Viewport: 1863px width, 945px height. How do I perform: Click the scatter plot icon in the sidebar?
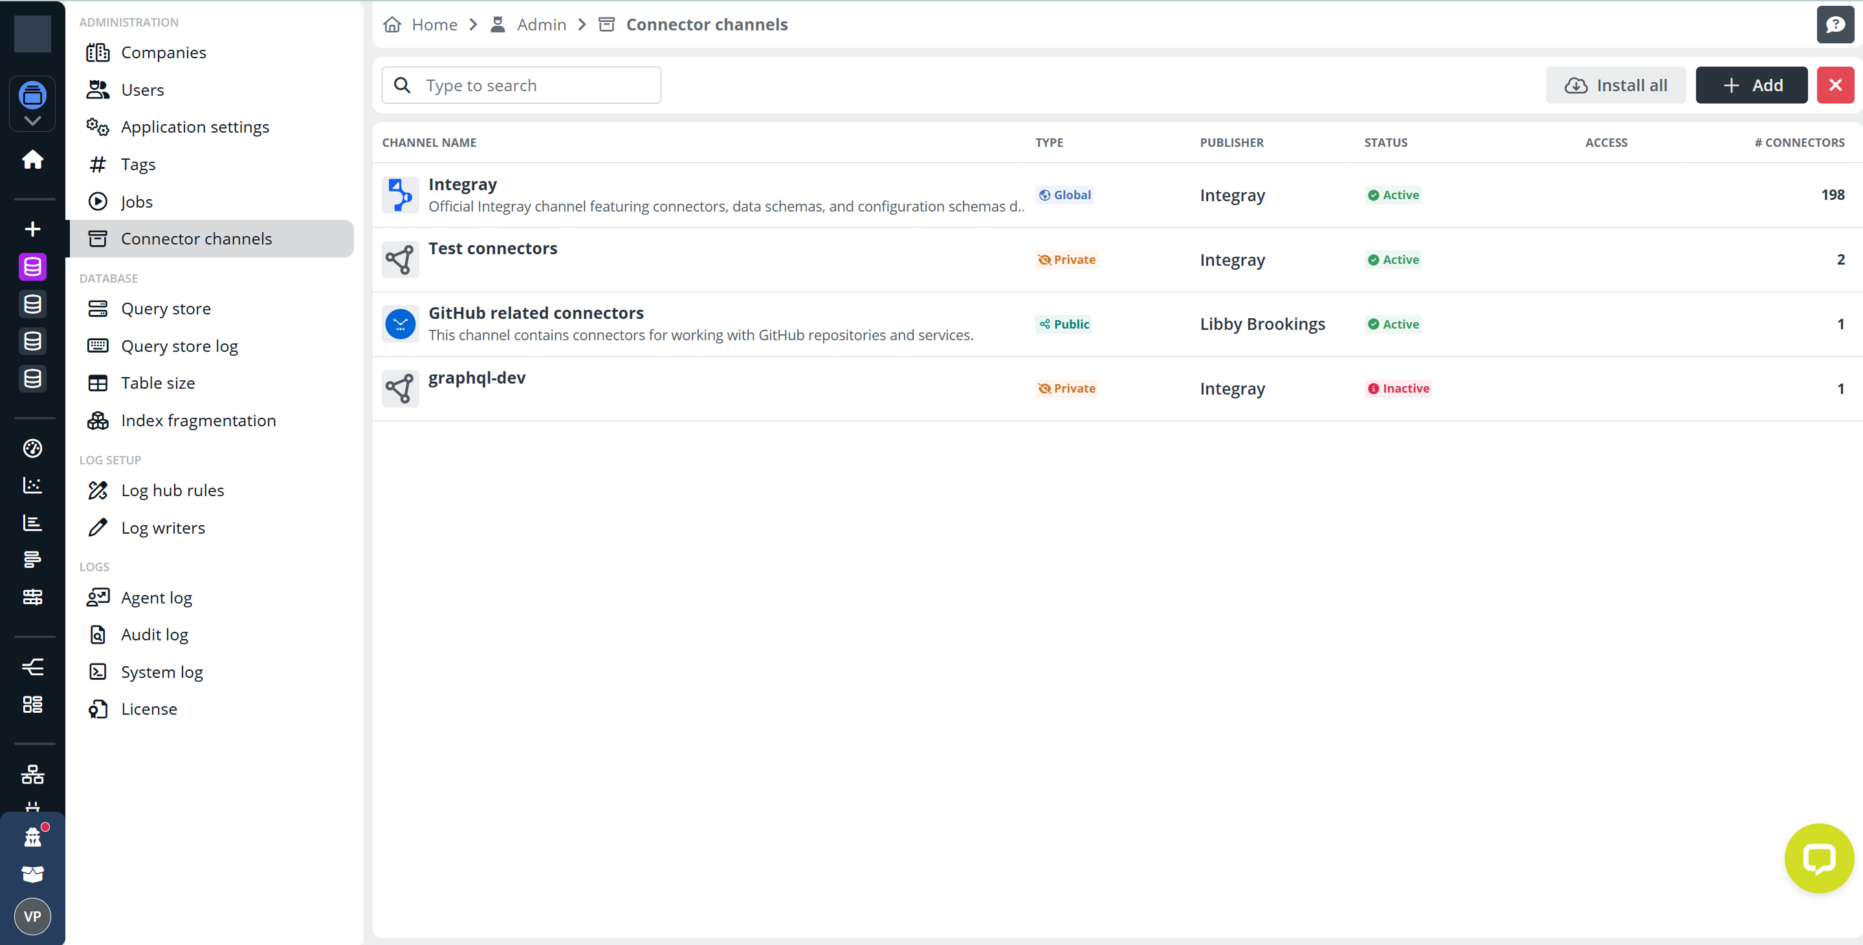(x=32, y=486)
